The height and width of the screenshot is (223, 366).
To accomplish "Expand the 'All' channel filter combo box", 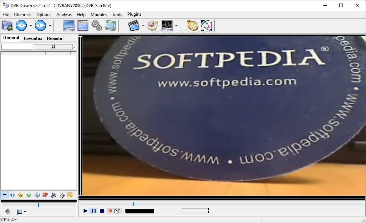I will click(x=75, y=47).
